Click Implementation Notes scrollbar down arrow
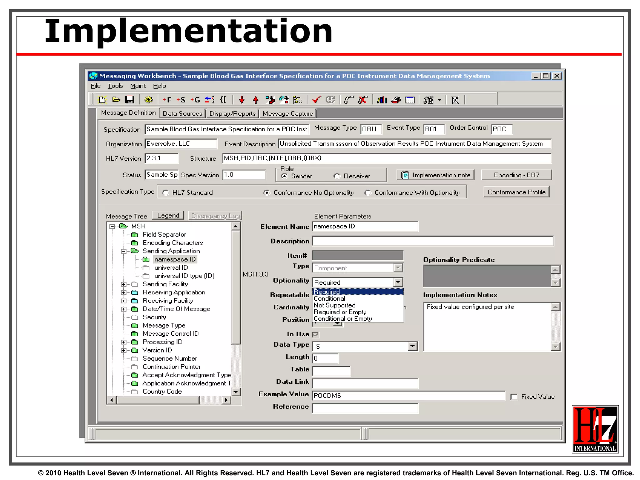This screenshot has height=480, width=640. pos(555,347)
